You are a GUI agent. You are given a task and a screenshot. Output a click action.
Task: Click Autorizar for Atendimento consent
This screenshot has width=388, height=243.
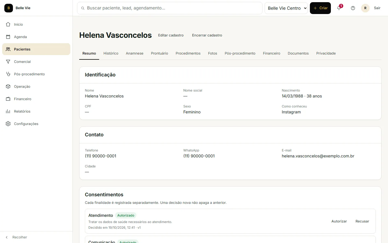(339, 221)
